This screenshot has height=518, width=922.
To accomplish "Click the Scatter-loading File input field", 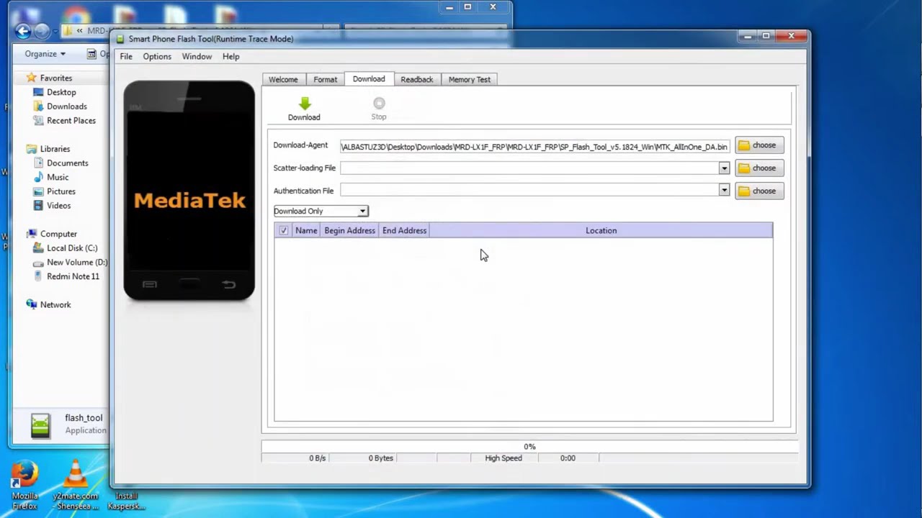I will (x=529, y=168).
